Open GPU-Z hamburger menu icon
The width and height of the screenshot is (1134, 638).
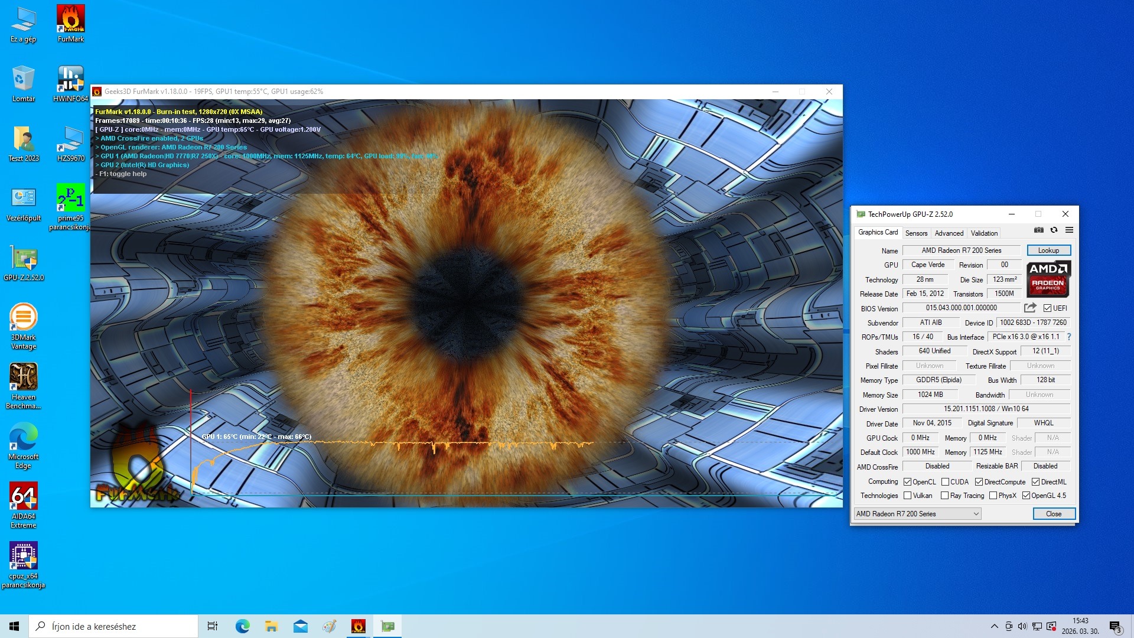tap(1069, 230)
